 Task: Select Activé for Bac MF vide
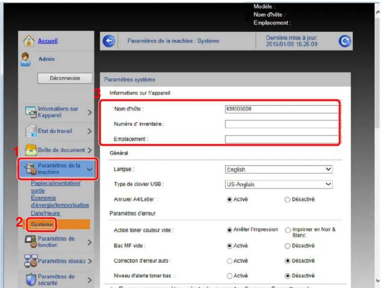[x=229, y=246]
